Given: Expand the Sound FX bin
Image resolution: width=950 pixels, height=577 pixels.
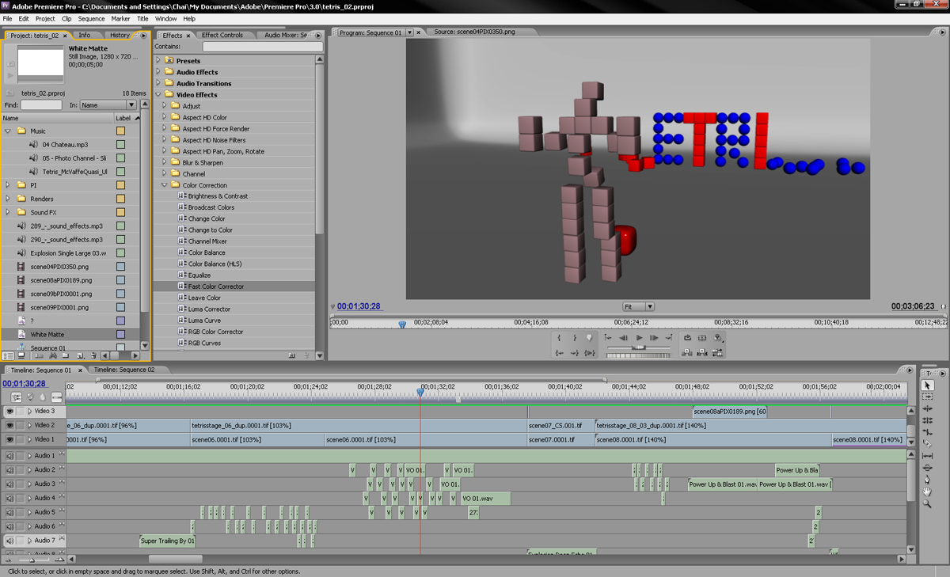Looking at the screenshot, I should point(9,212).
